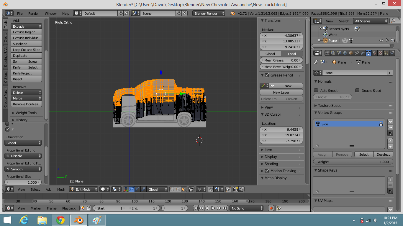Toggle the Grease Pencil panel checkbox
The height and width of the screenshot is (226, 403).
267,75
